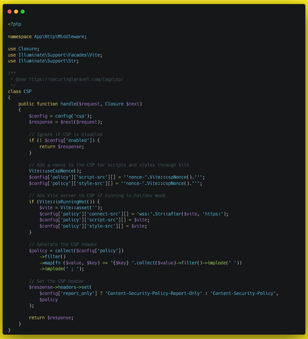308x339 pixels.
Task: Click the $response->headers->set( line
Action: 60,287
